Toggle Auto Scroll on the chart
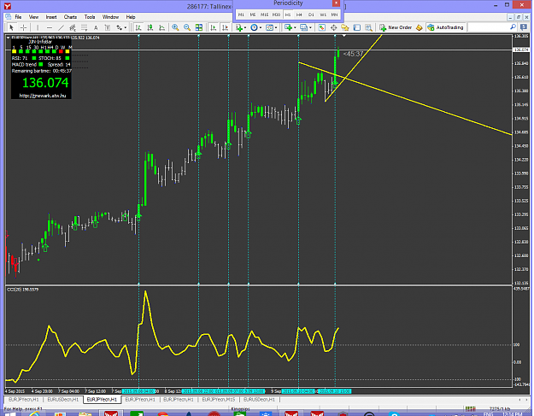Viewport: 534px width, 416px height. pos(214,27)
